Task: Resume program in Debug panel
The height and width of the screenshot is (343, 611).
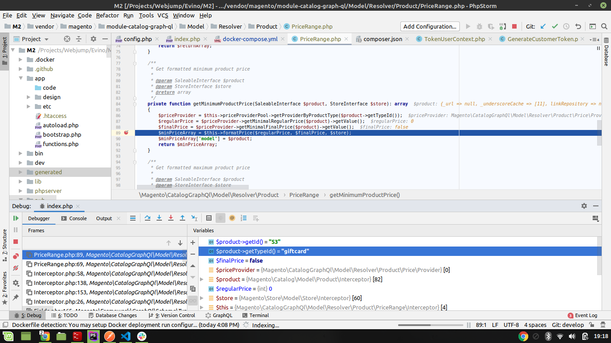Action: 16,218
